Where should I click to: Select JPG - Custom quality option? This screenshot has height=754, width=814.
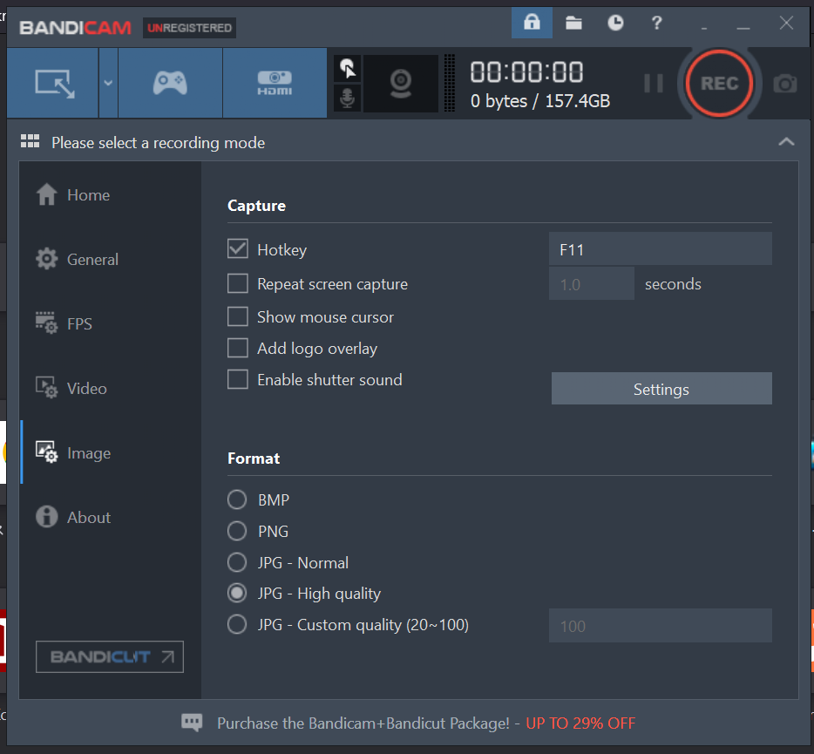[x=237, y=624]
